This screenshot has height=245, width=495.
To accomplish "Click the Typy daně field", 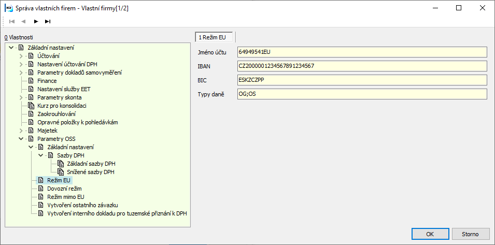I will [362, 94].
